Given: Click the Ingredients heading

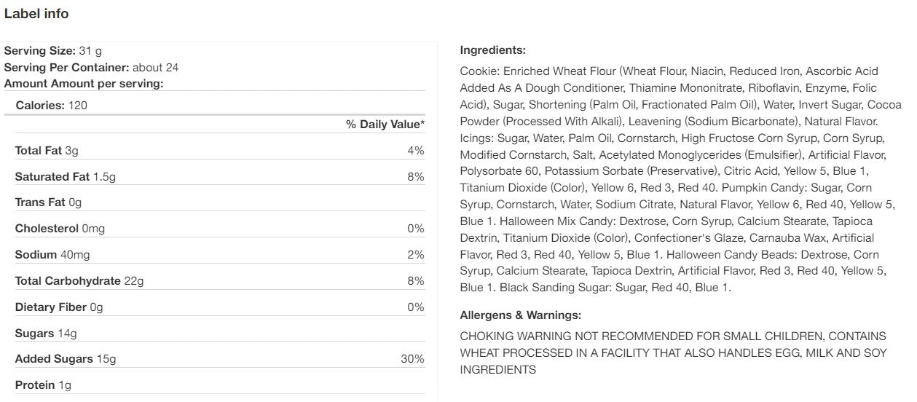Looking at the screenshot, I should pyautogui.click(x=492, y=50).
